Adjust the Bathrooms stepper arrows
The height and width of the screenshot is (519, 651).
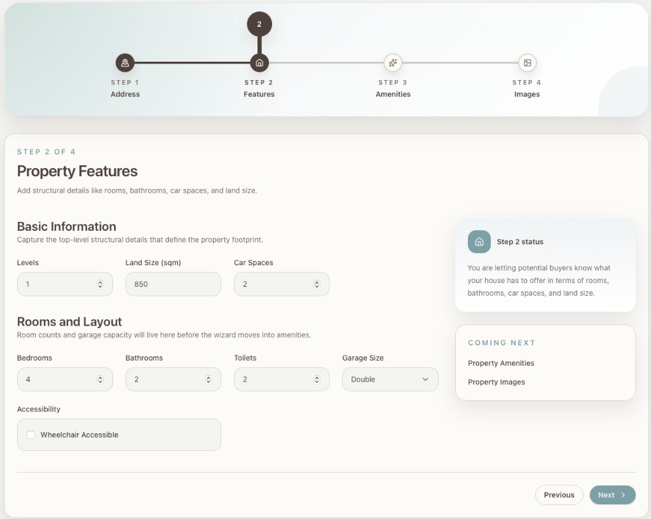point(209,379)
